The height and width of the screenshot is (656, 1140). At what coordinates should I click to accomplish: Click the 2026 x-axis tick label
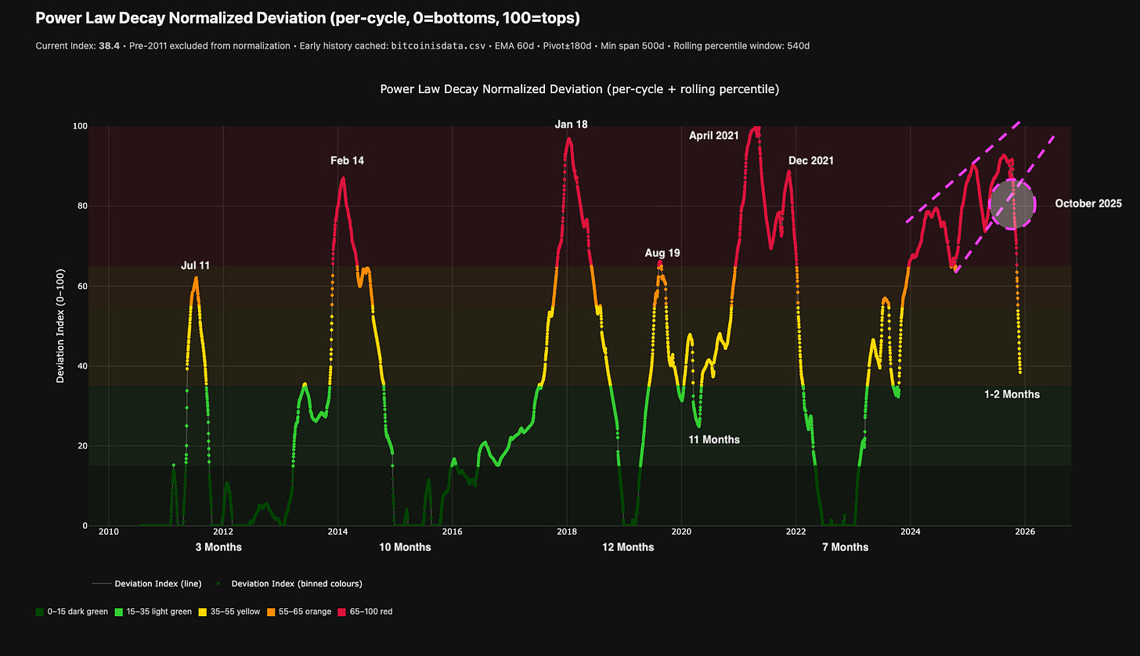(x=1025, y=533)
